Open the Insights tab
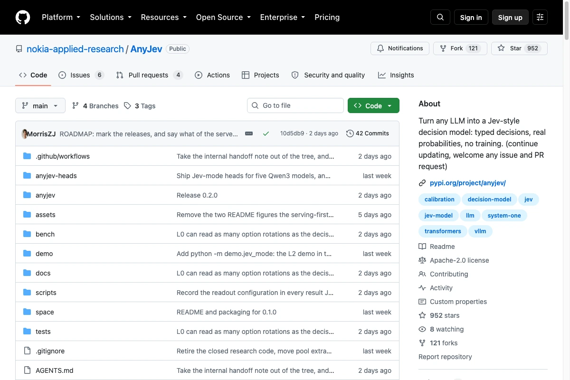This screenshot has height=380, width=570. pos(396,75)
